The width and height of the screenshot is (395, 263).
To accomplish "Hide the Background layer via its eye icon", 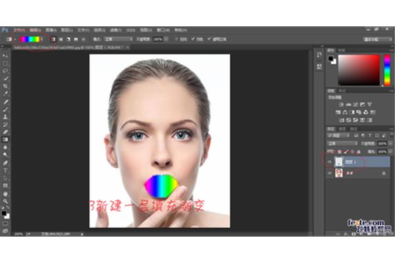I will tap(330, 173).
